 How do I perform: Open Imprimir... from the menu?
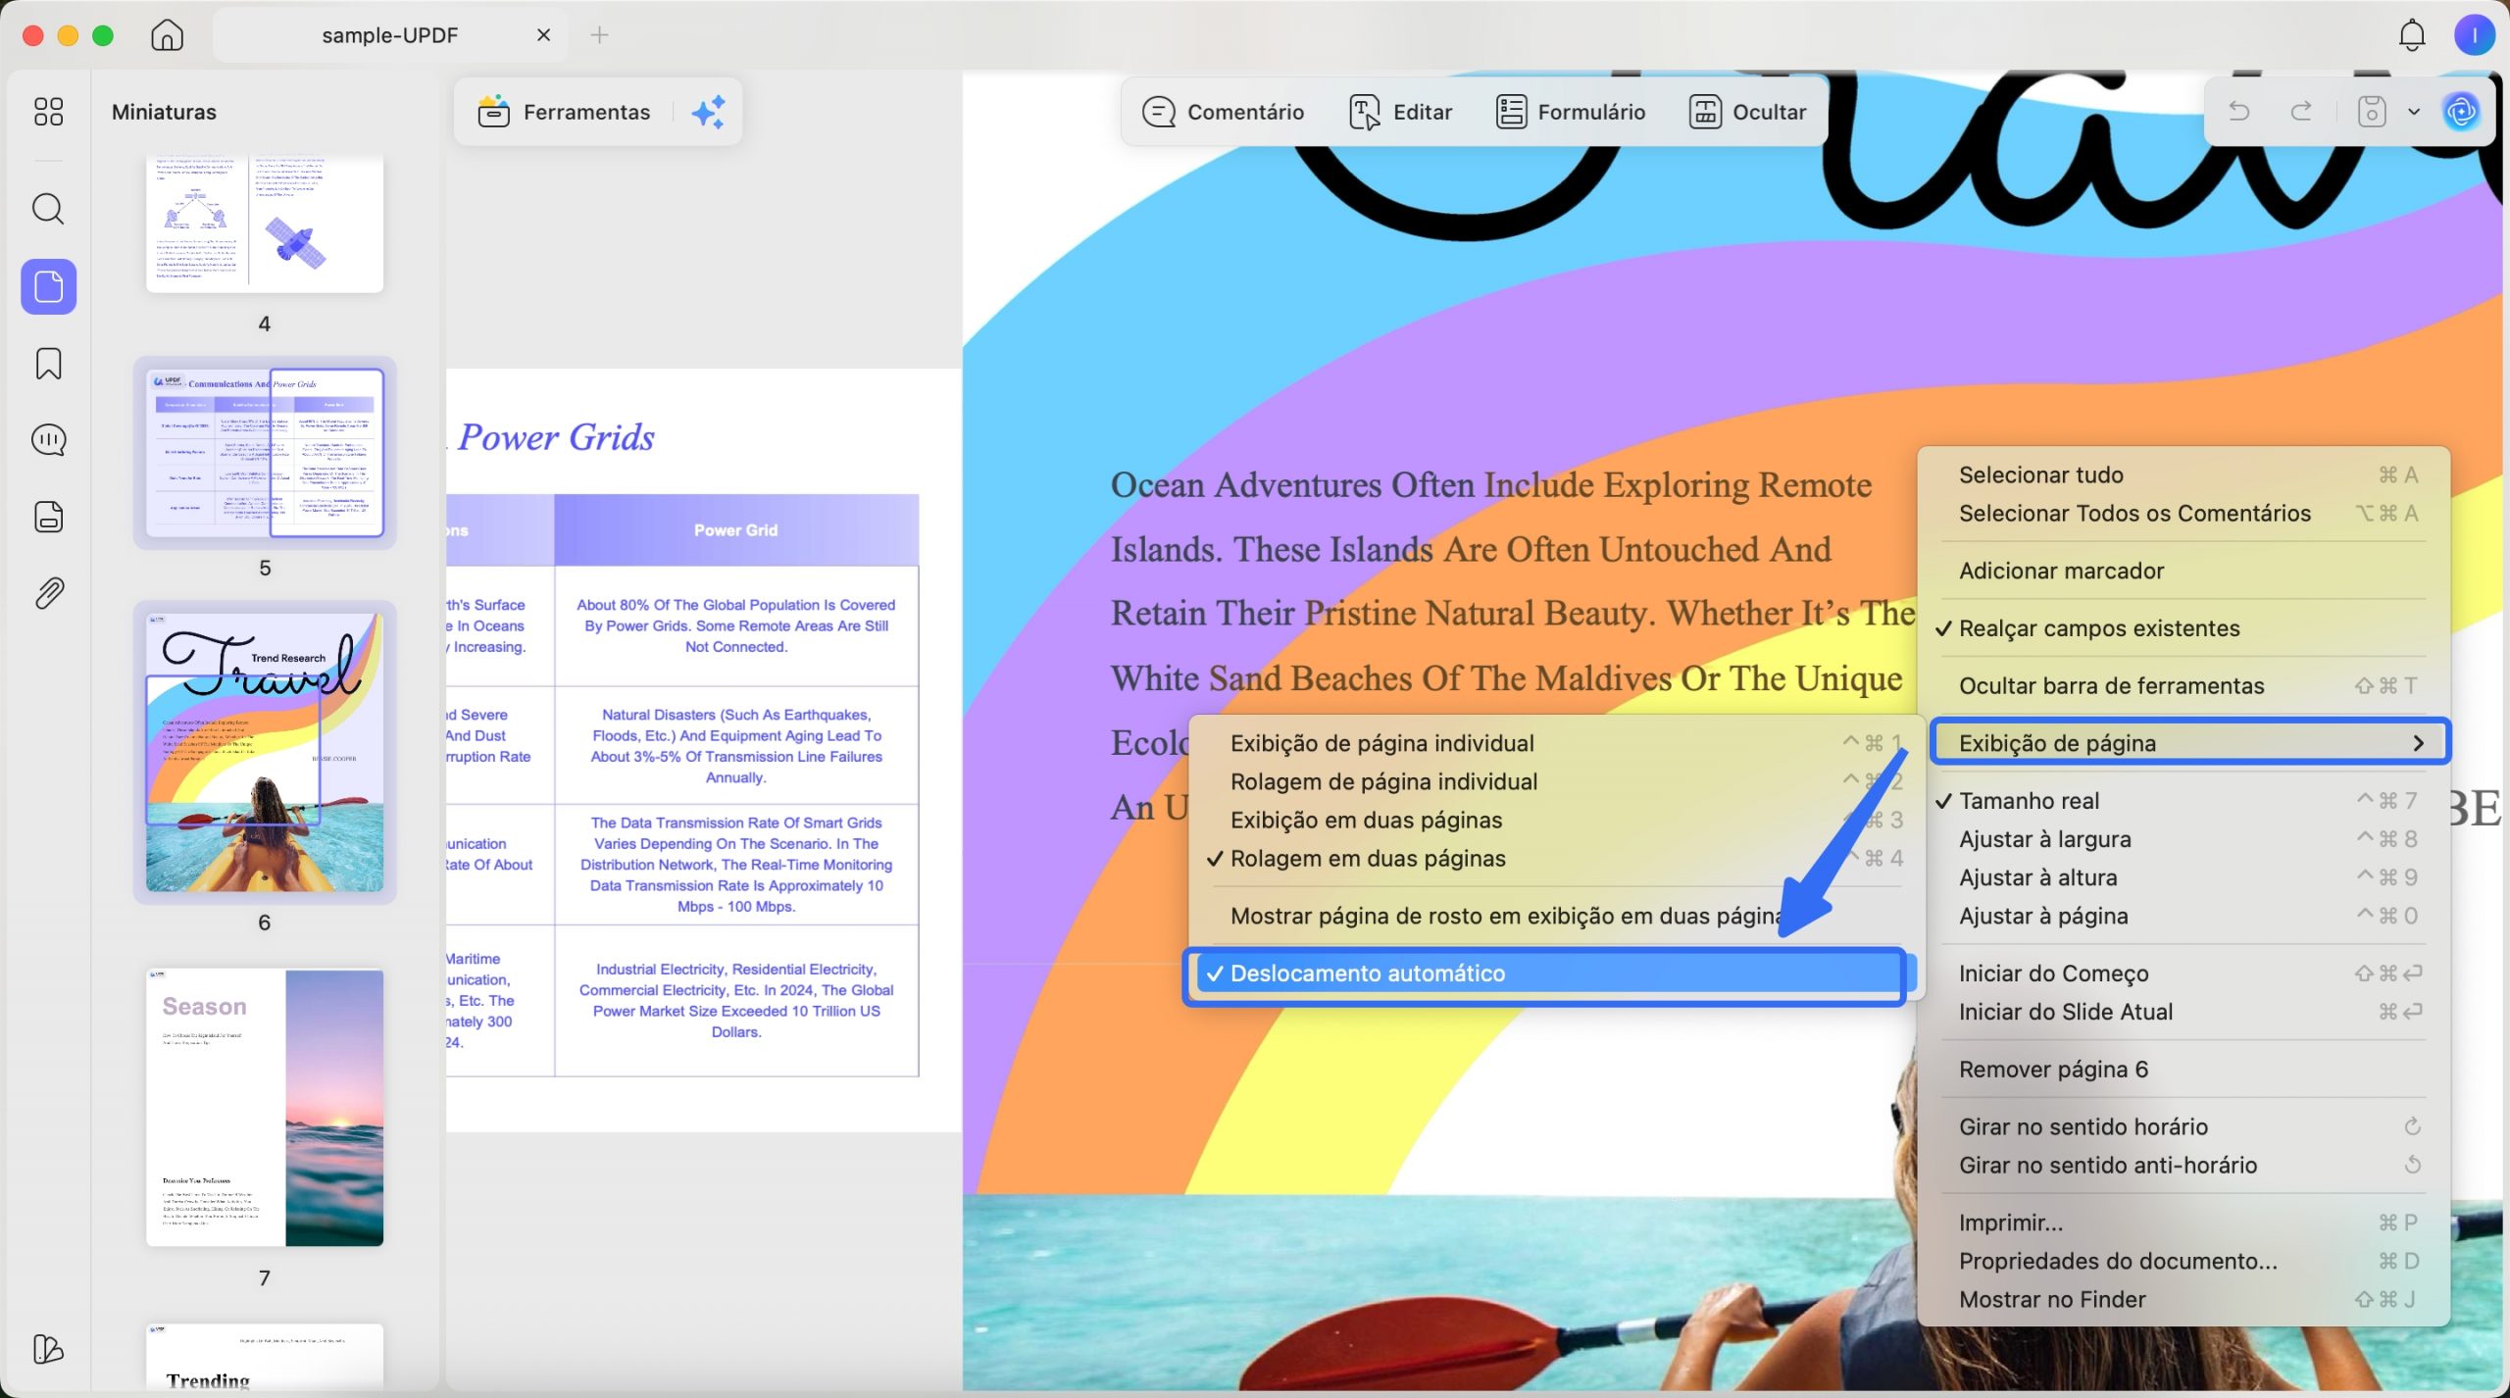2184,1223
